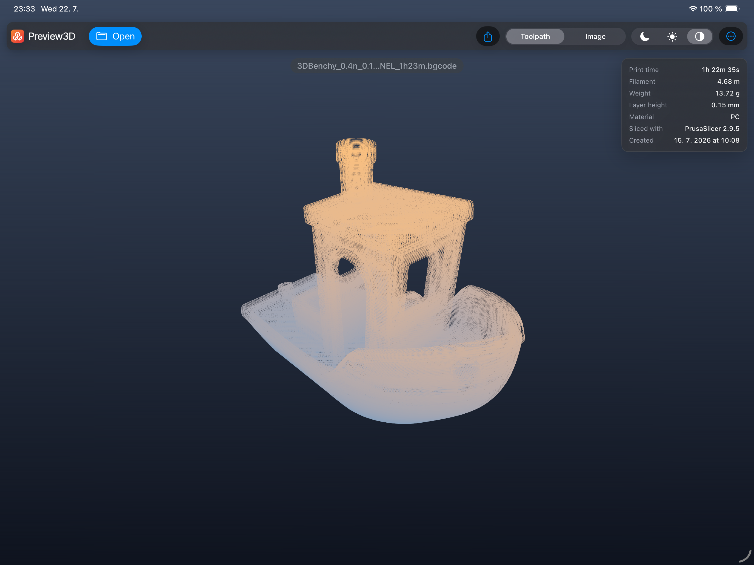Screen dimensions: 754x565
Task: Click the Layer height value 0.15 mm
Action: pos(725,105)
